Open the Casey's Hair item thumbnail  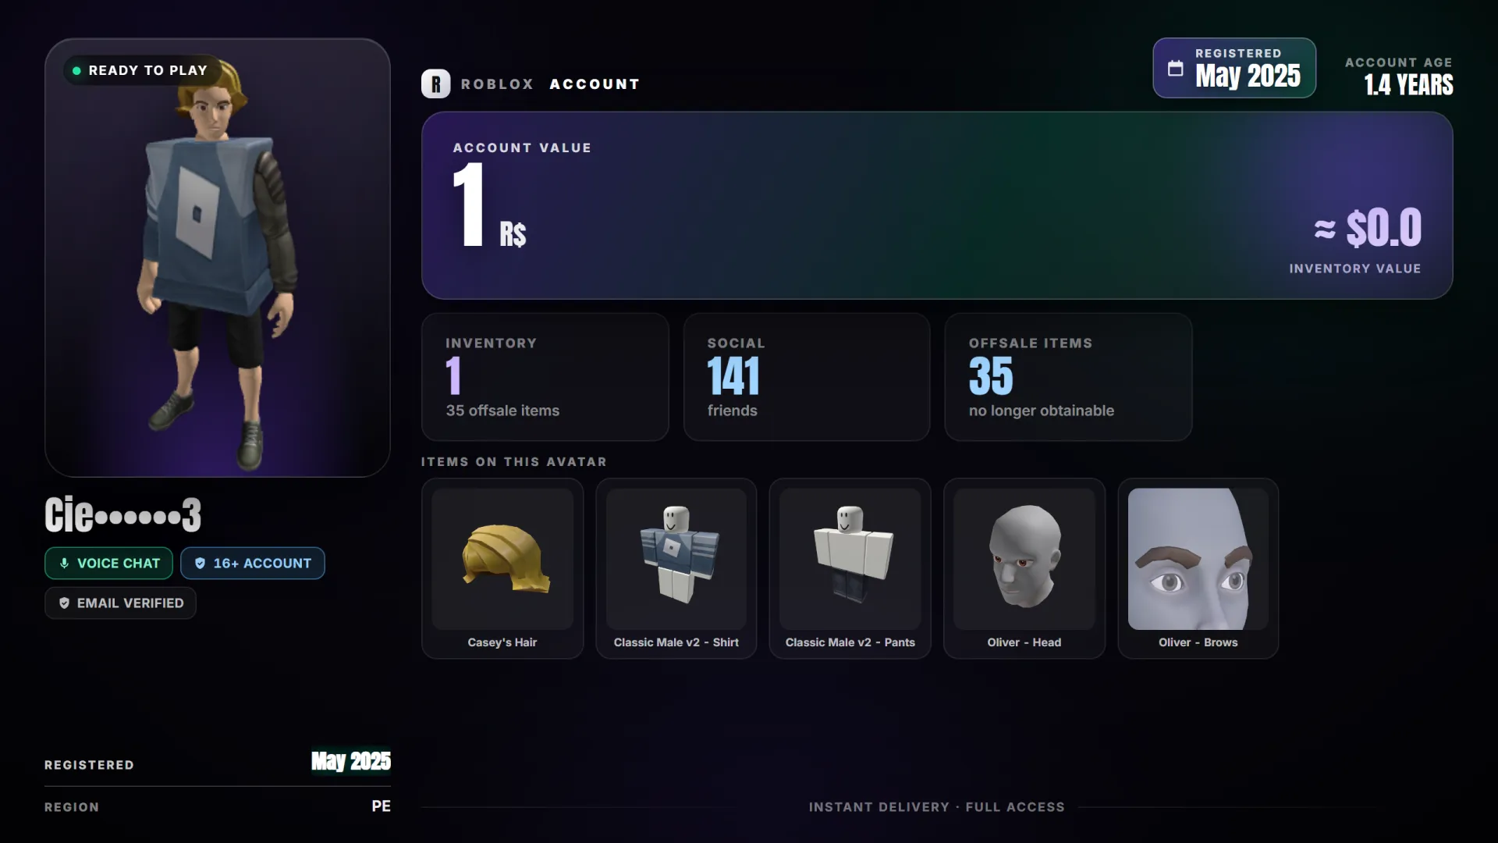pos(502,559)
